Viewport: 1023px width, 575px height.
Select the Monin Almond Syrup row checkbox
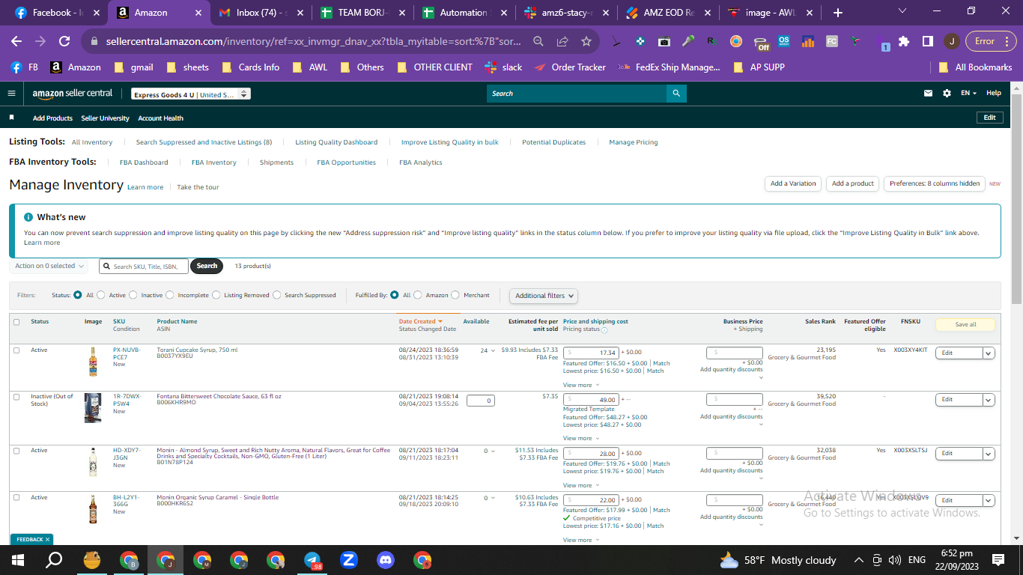[x=16, y=451]
